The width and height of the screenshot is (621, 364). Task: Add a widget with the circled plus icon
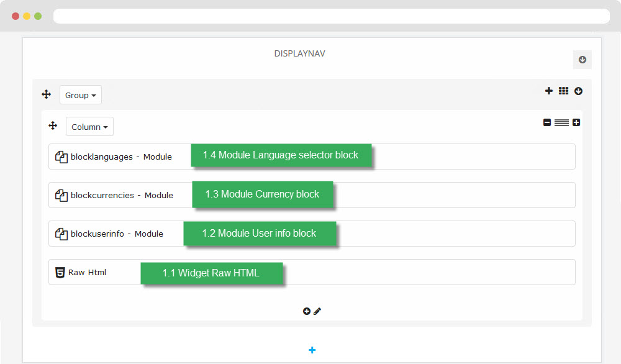307,311
